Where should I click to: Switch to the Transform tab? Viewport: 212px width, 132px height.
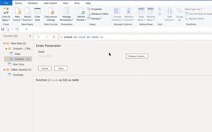[33, 3]
